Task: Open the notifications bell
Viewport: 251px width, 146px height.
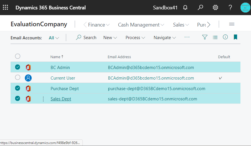Action: click(185, 7)
